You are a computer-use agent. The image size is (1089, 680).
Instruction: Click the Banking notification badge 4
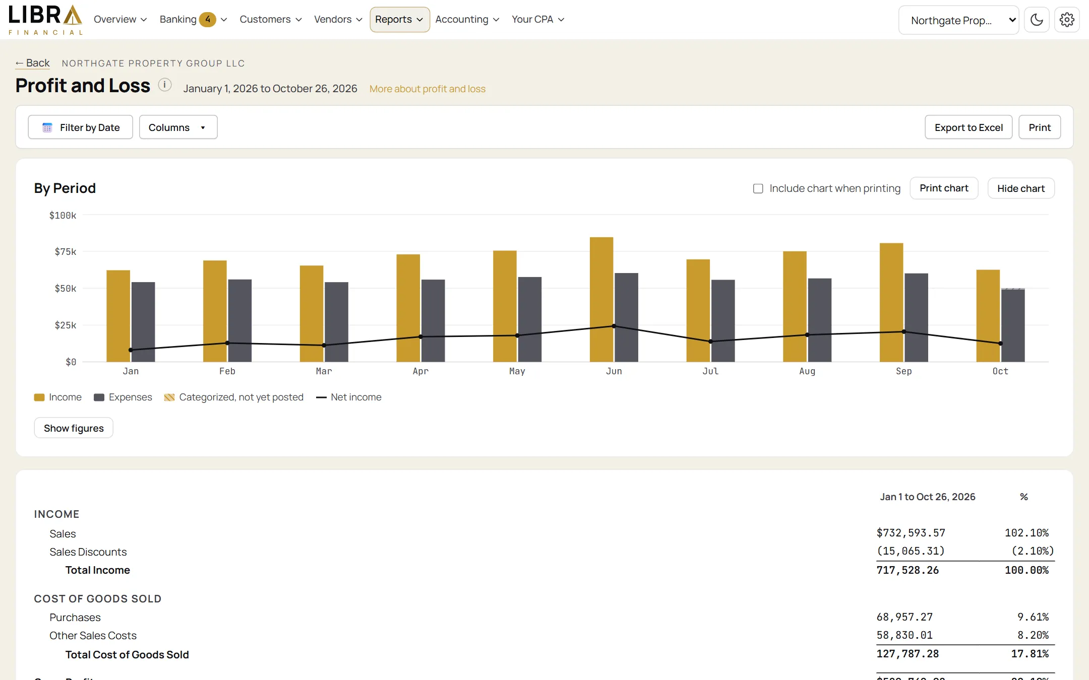click(x=208, y=20)
